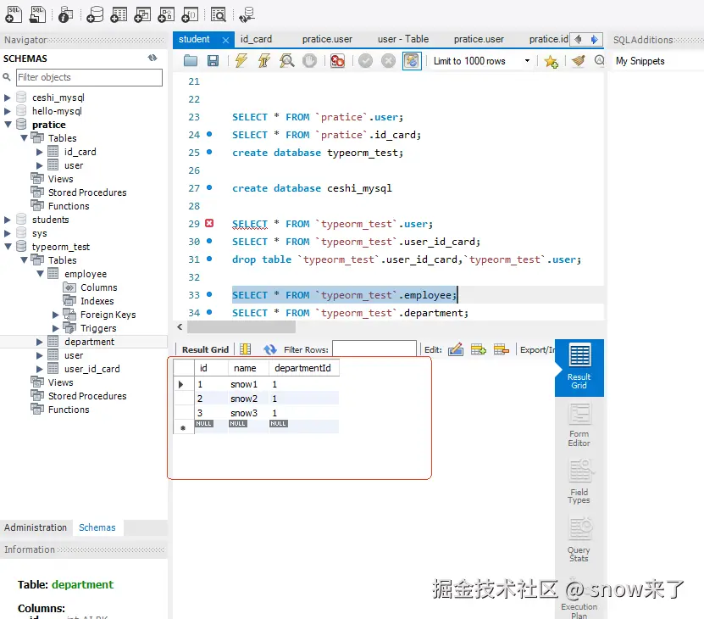Toggle wrap cell content in result grid
This screenshot has height=619, width=704.
click(245, 349)
